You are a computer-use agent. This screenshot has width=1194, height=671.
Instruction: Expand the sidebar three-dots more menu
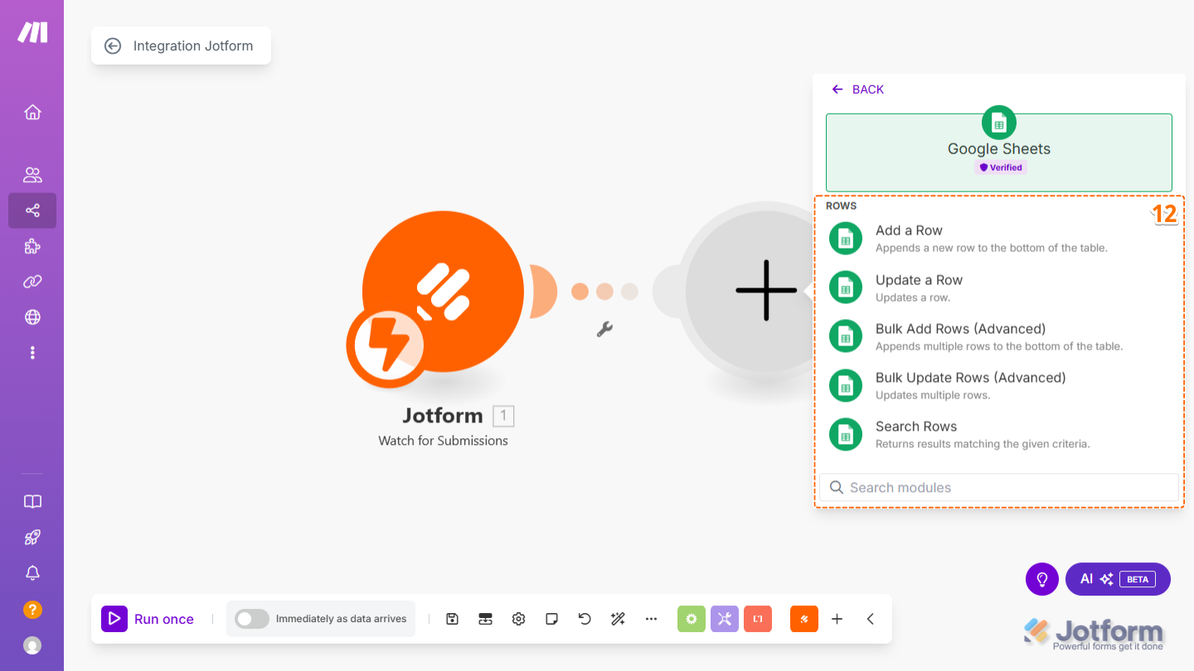[32, 352]
